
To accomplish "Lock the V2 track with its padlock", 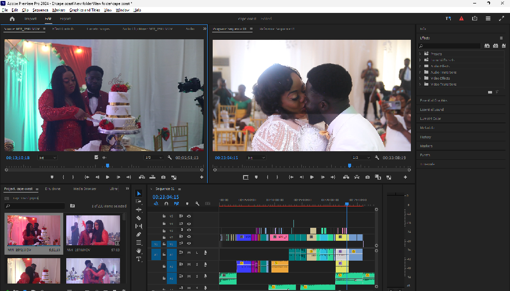I will pyautogui.click(x=164, y=237).
